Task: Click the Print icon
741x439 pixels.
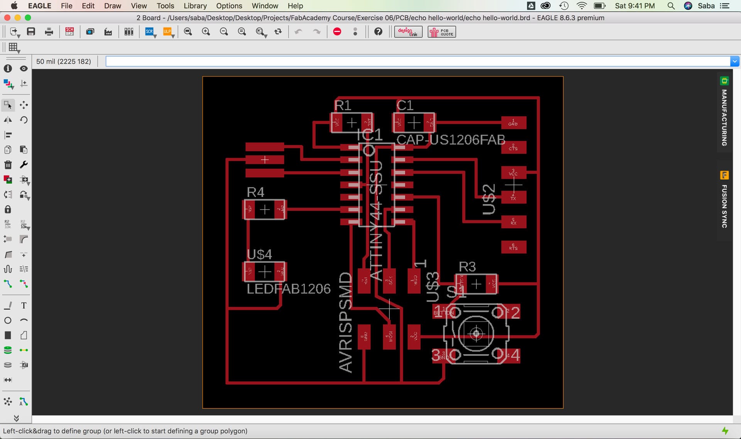Action: click(49, 32)
